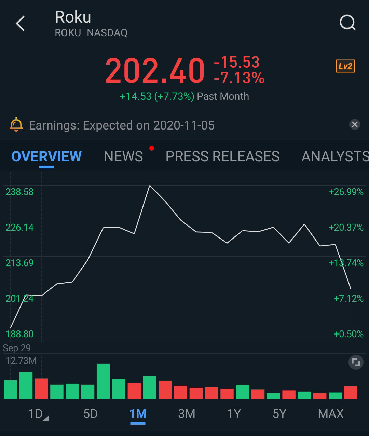Switch chart to 1Y range
The width and height of the screenshot is (369, 436).
(234, 414)
